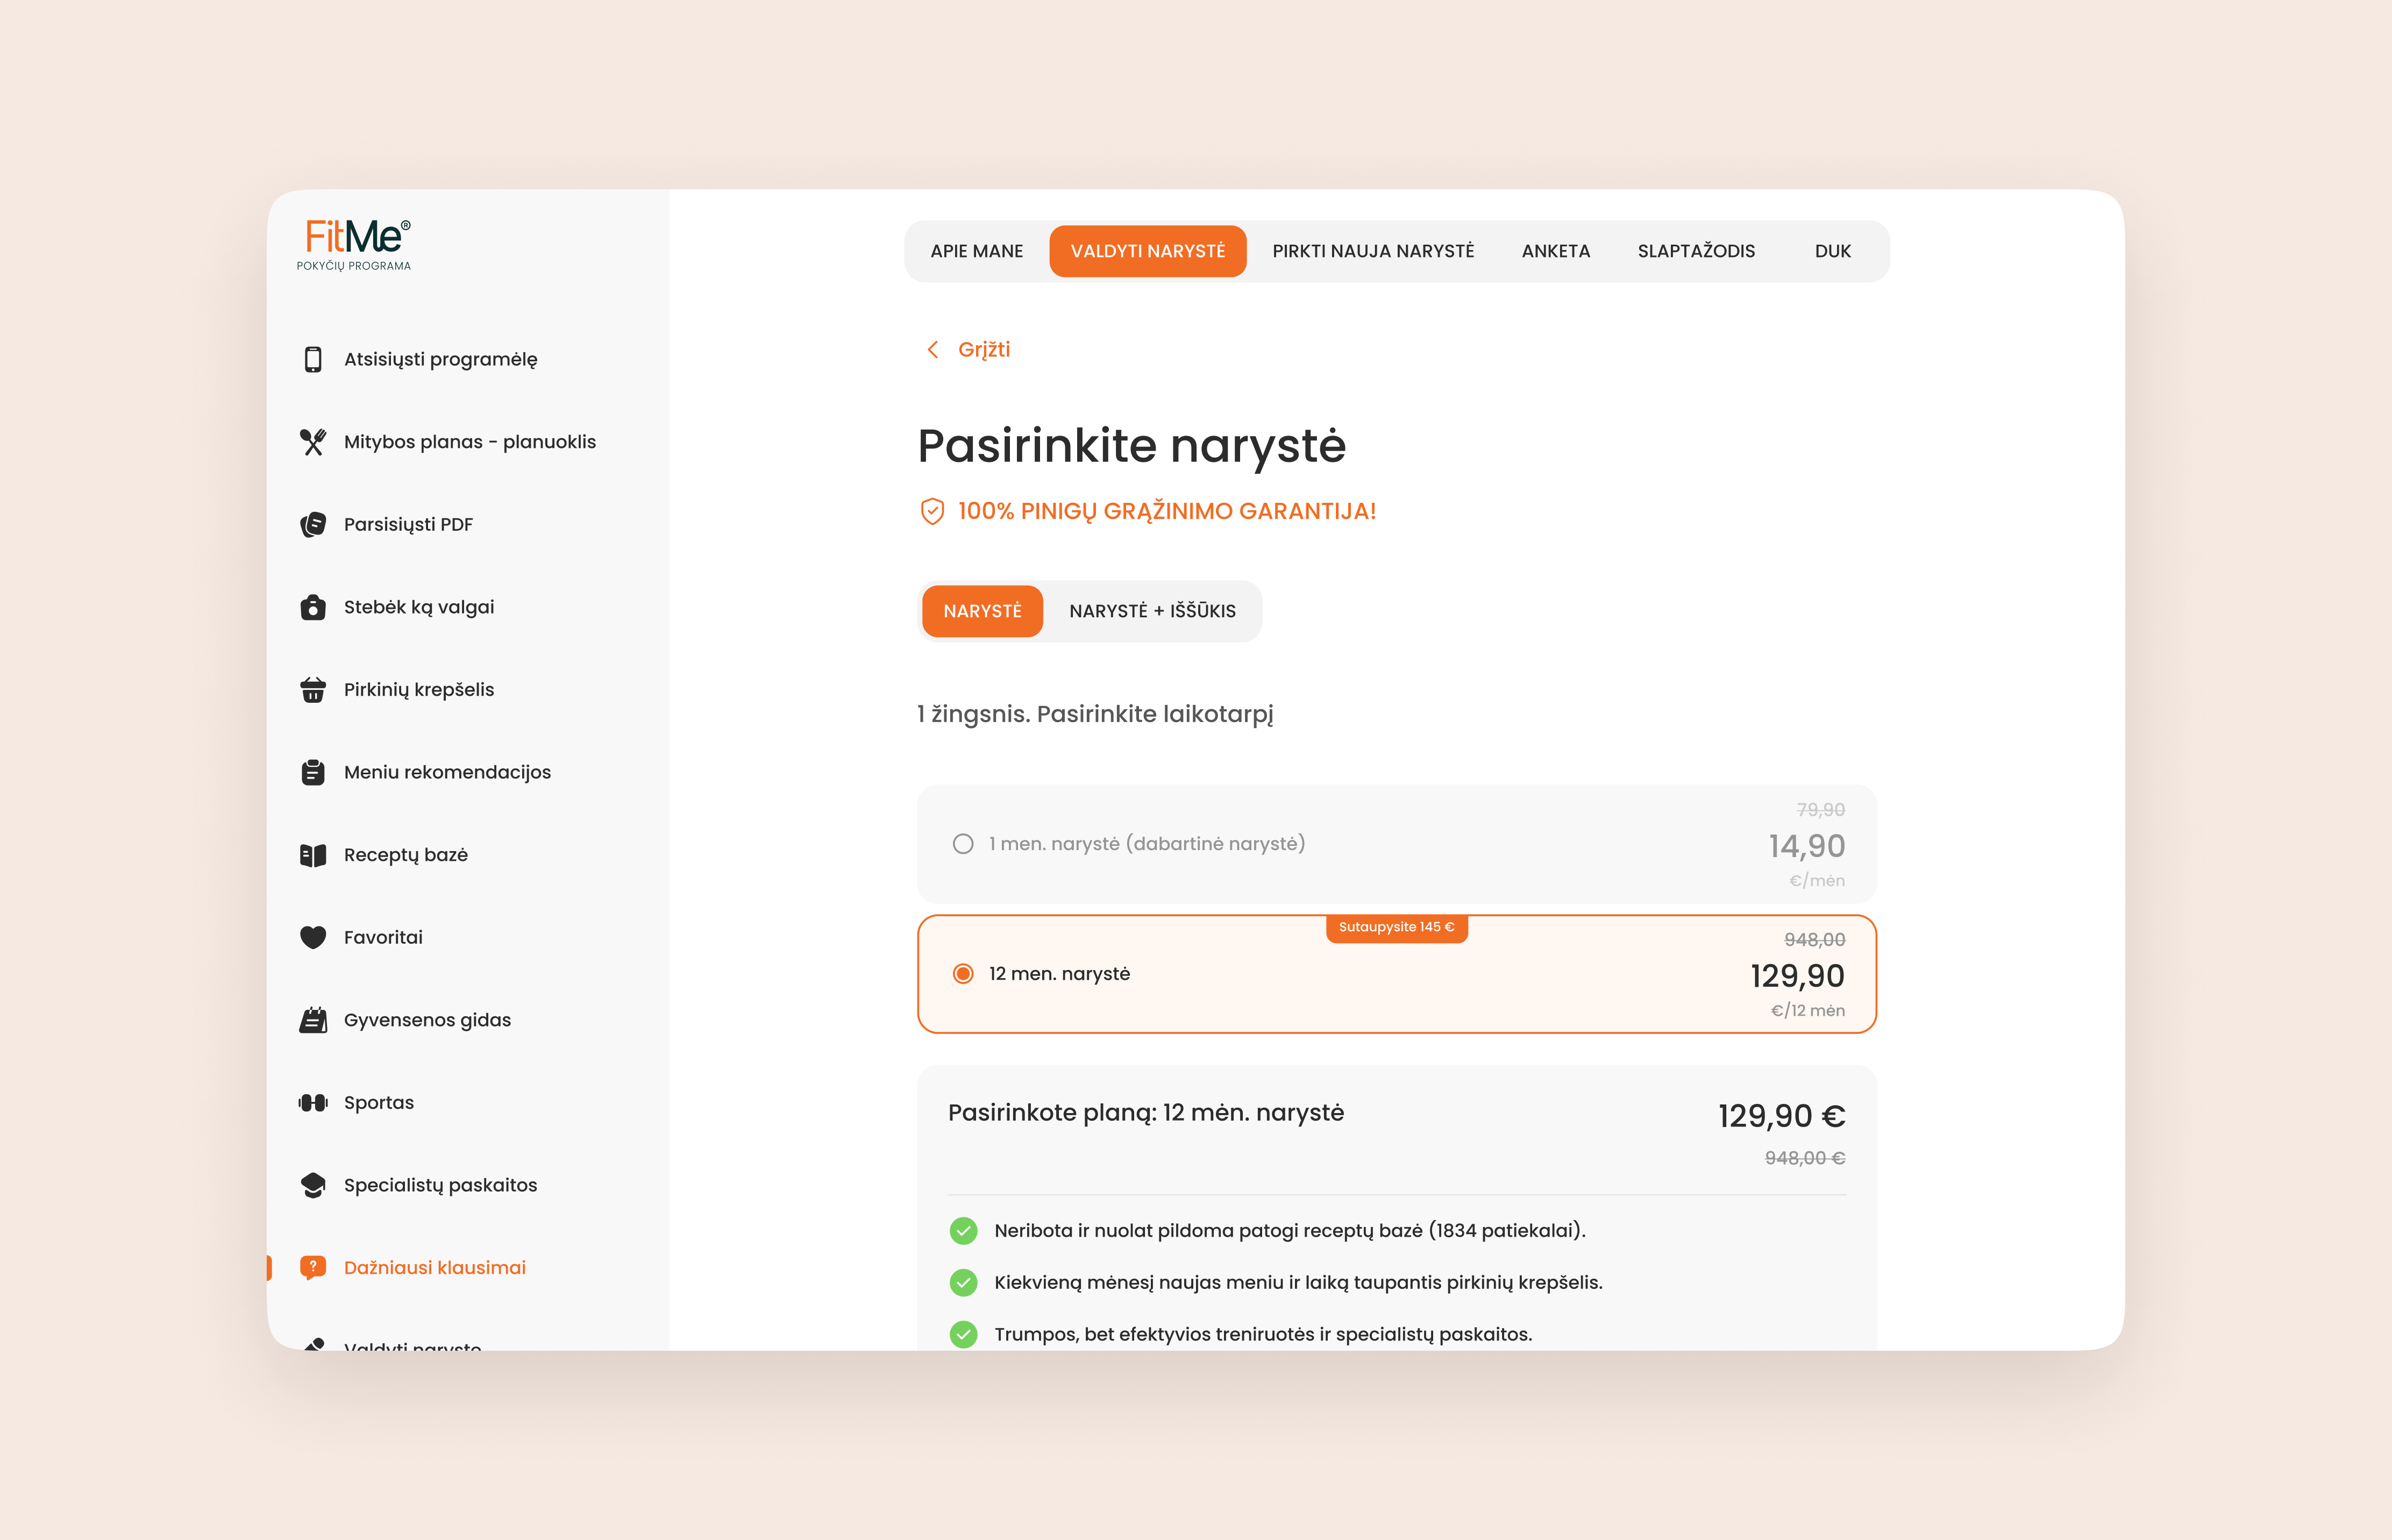Open the APIE MANE tab
The width and height of the screenshot is (2392, 1540).
click(977, 251)
